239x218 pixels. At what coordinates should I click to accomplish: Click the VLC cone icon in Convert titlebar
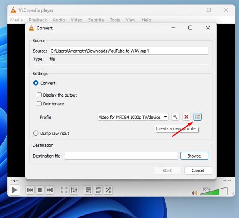tap(31, 28)
